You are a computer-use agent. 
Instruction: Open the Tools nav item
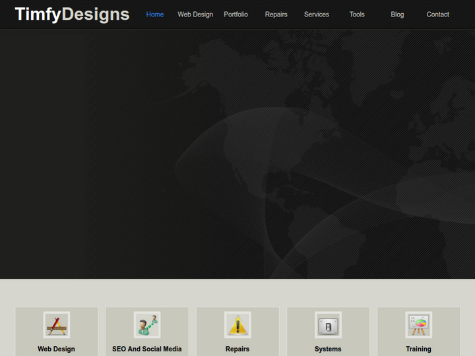[x=357, y=15]
